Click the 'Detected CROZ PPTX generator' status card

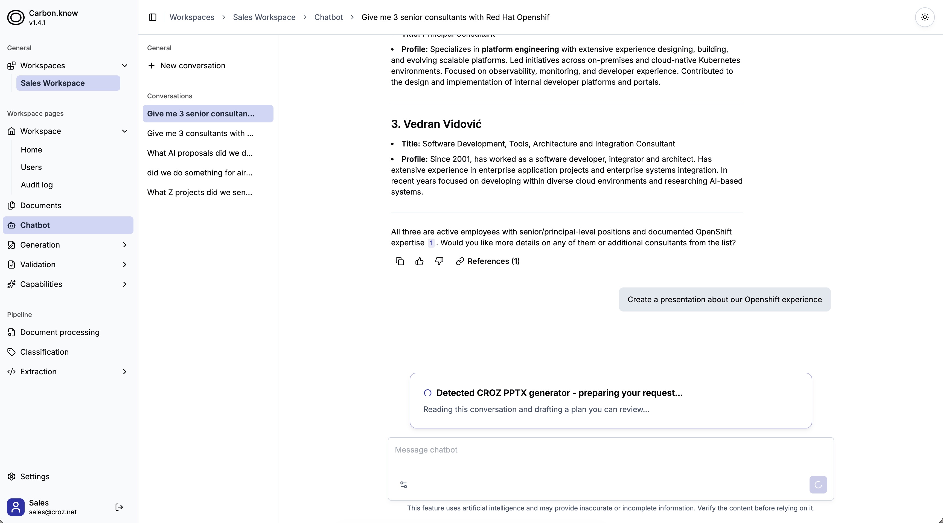[611, 401]
